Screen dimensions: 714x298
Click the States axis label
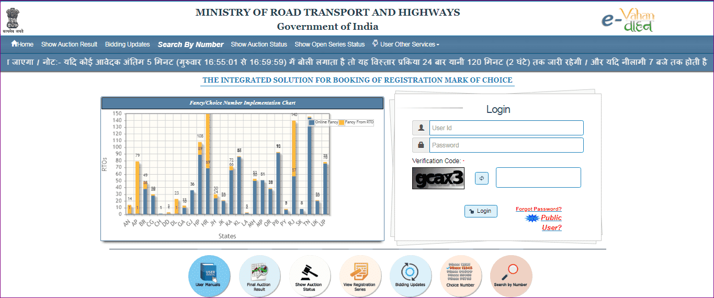[227, 236]
